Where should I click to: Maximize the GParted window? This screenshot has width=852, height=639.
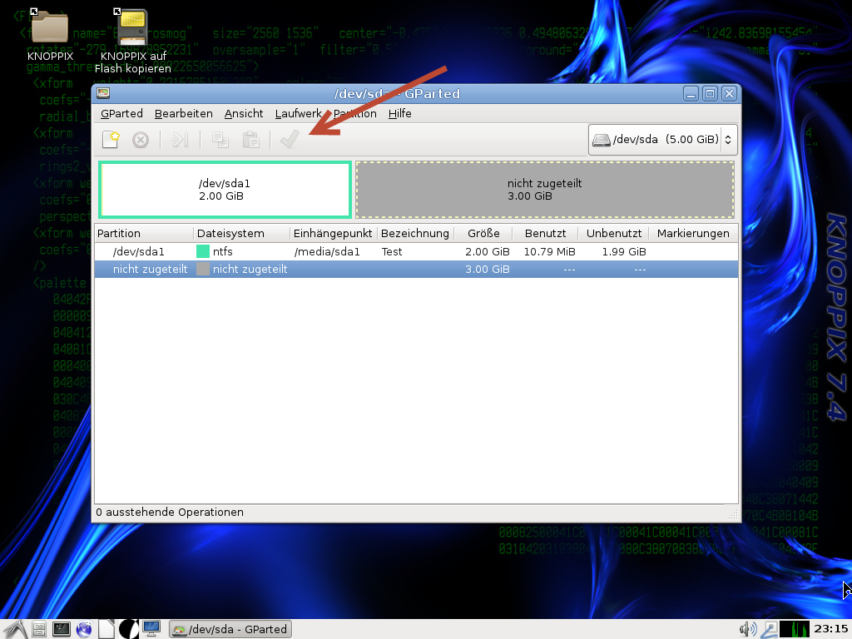point(710,93)
